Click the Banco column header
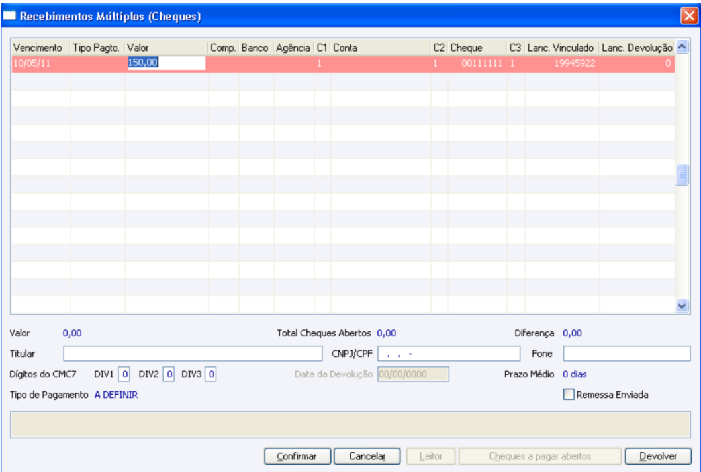The image size is (701, 472). coord(256,48)
